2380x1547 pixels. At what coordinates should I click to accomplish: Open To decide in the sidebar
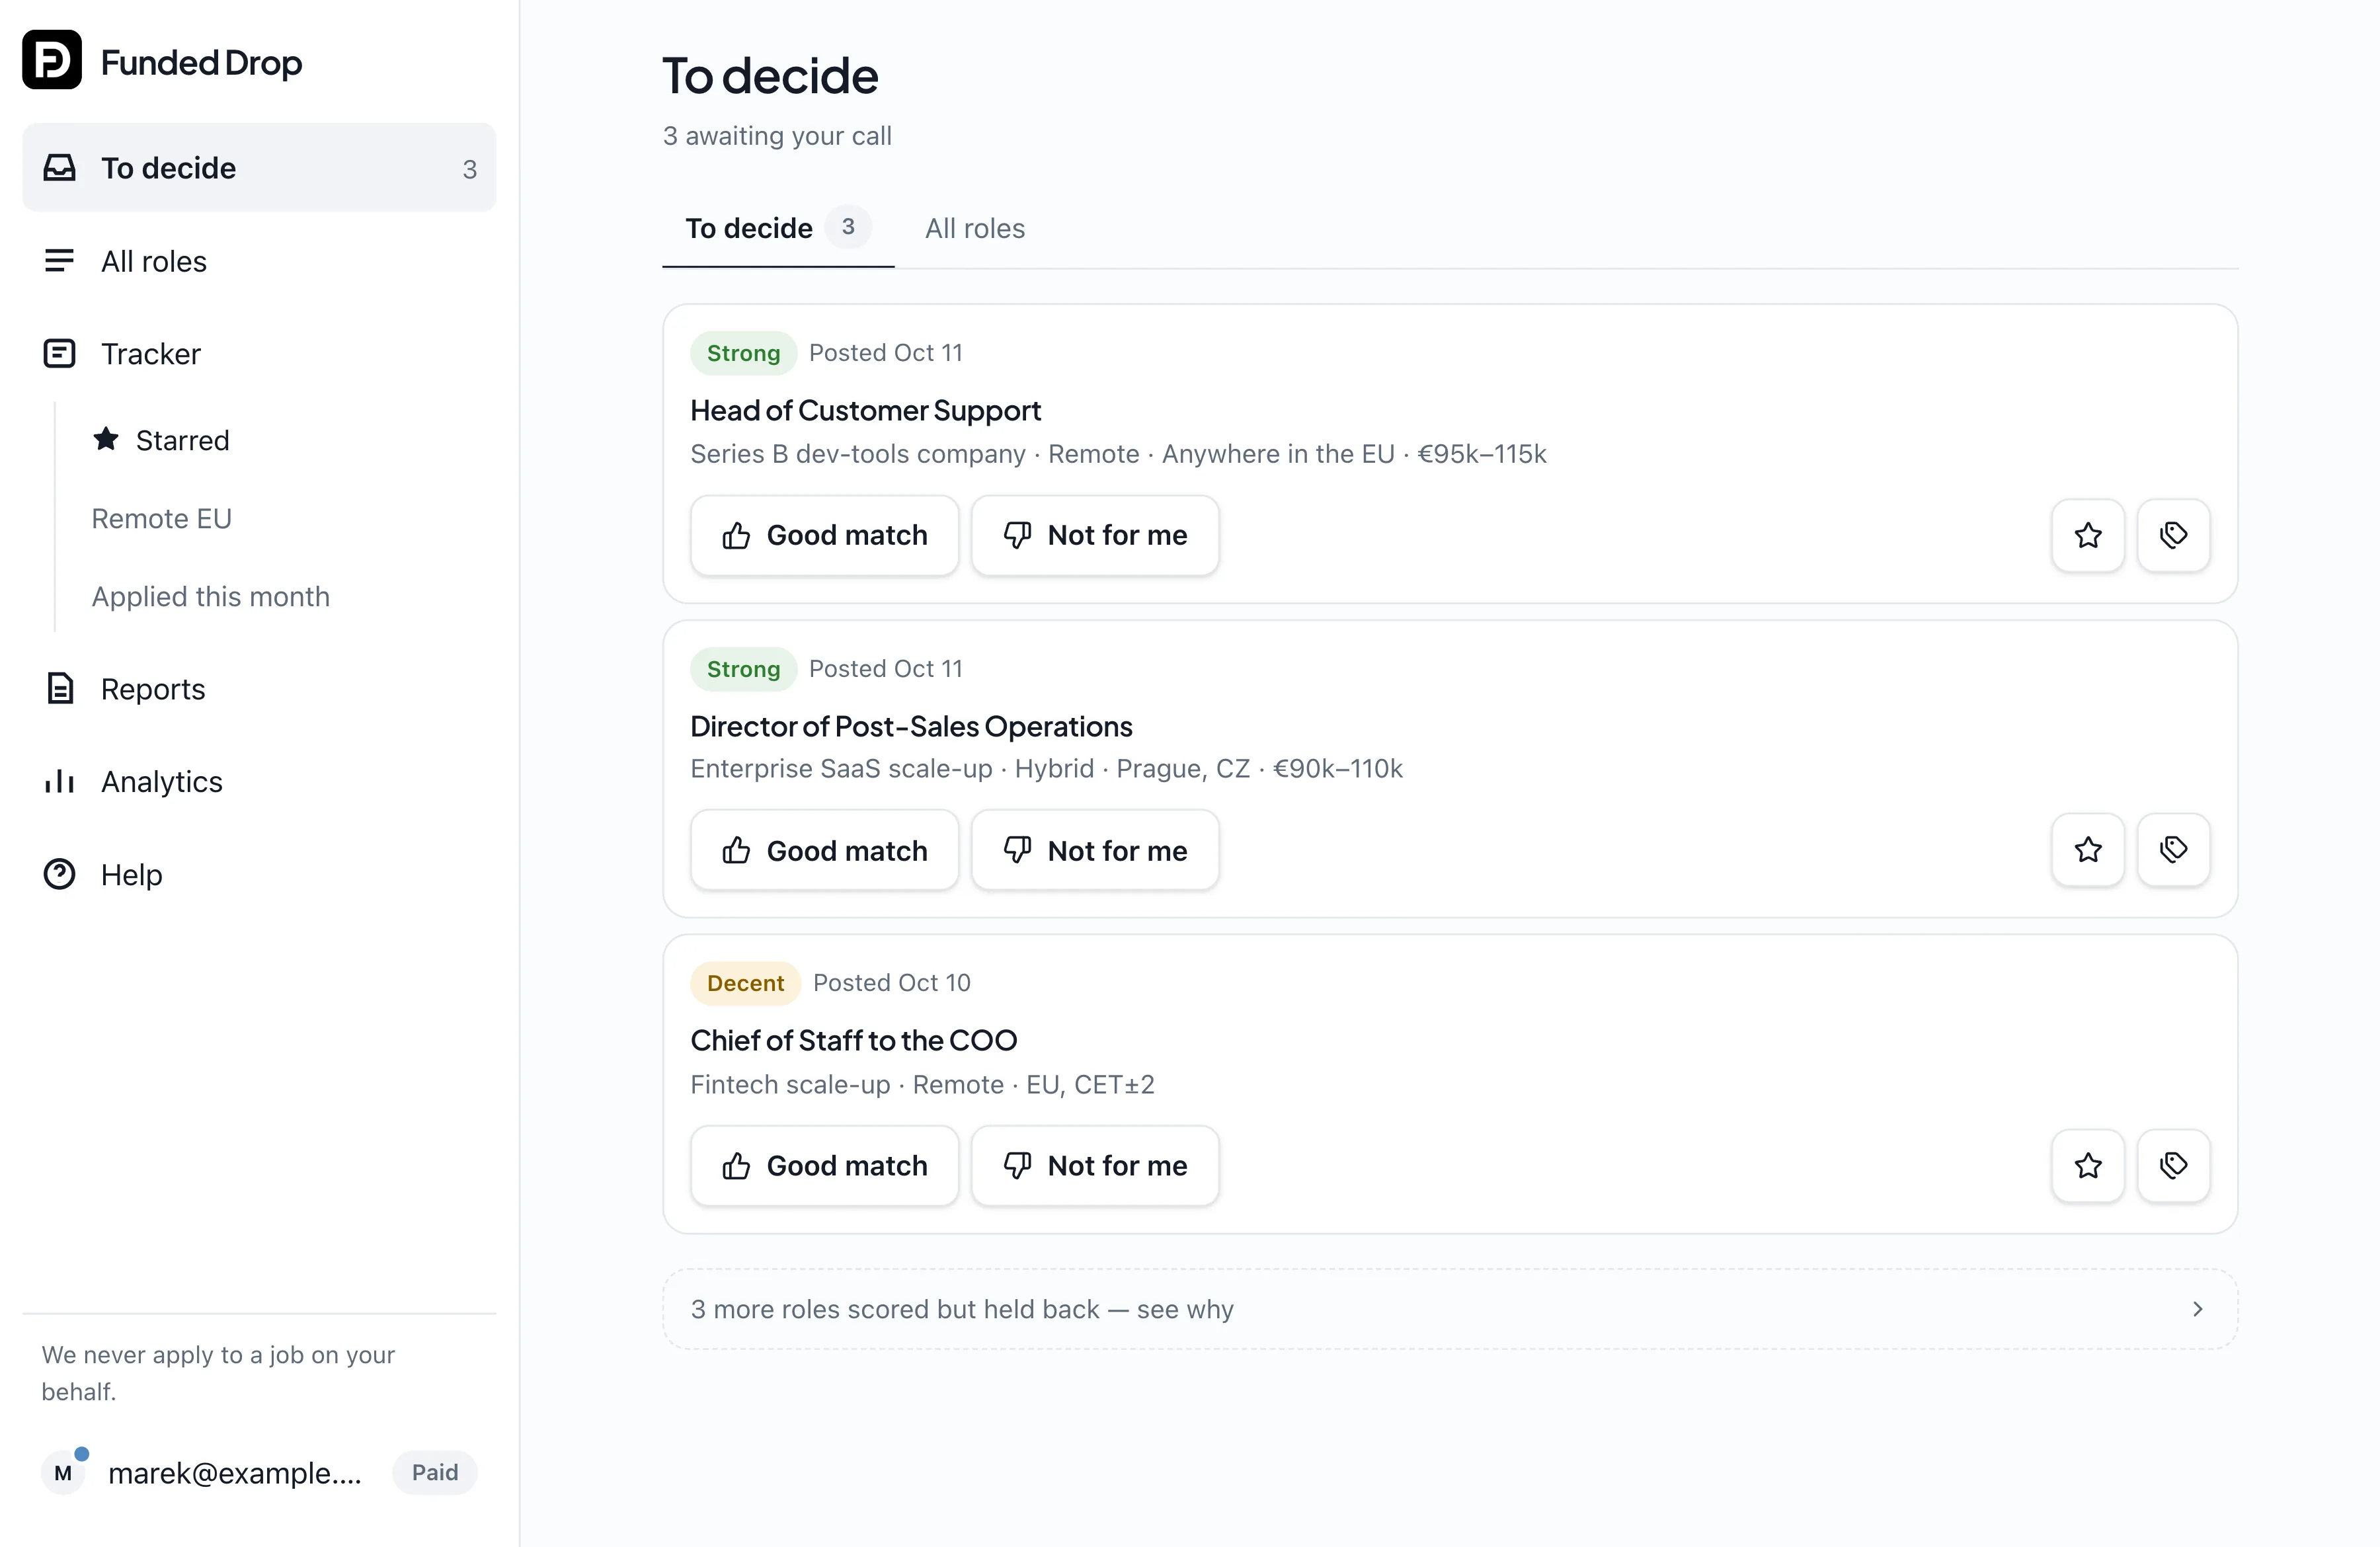259,167
